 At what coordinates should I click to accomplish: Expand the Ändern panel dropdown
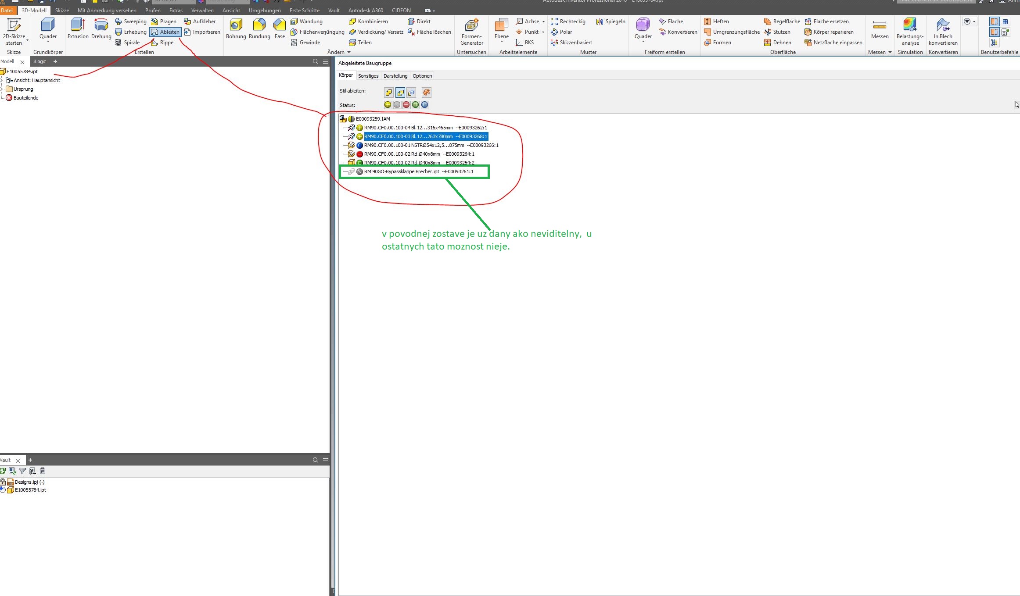pyautogui.click(x=349, y=52)
